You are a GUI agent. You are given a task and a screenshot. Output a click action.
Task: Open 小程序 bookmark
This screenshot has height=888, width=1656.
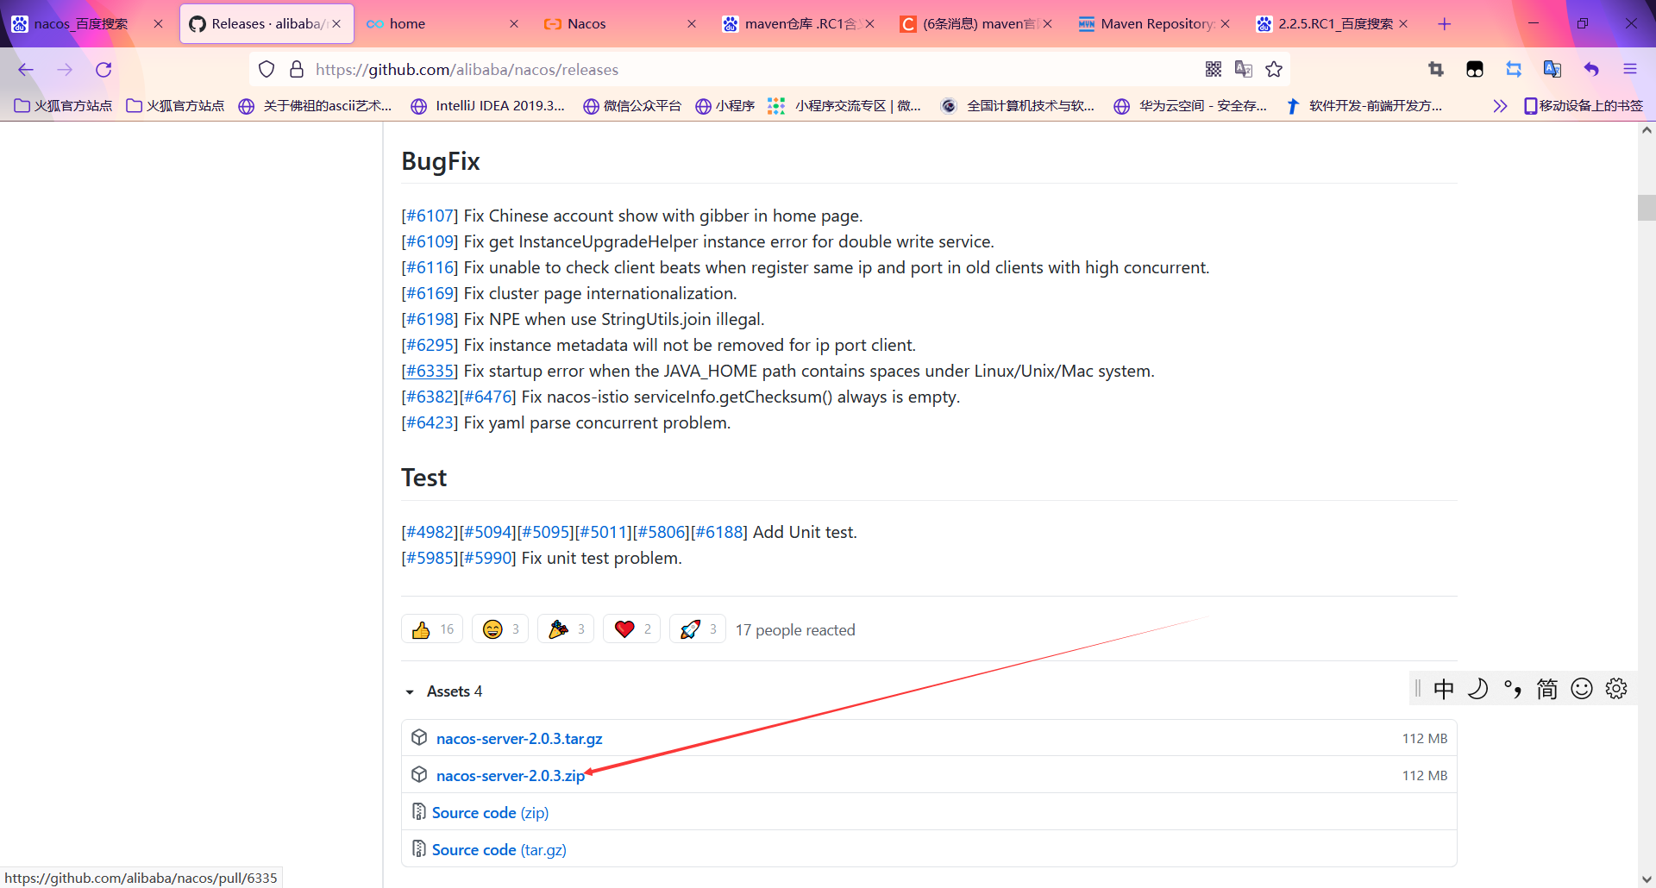(x=725, y=106)
